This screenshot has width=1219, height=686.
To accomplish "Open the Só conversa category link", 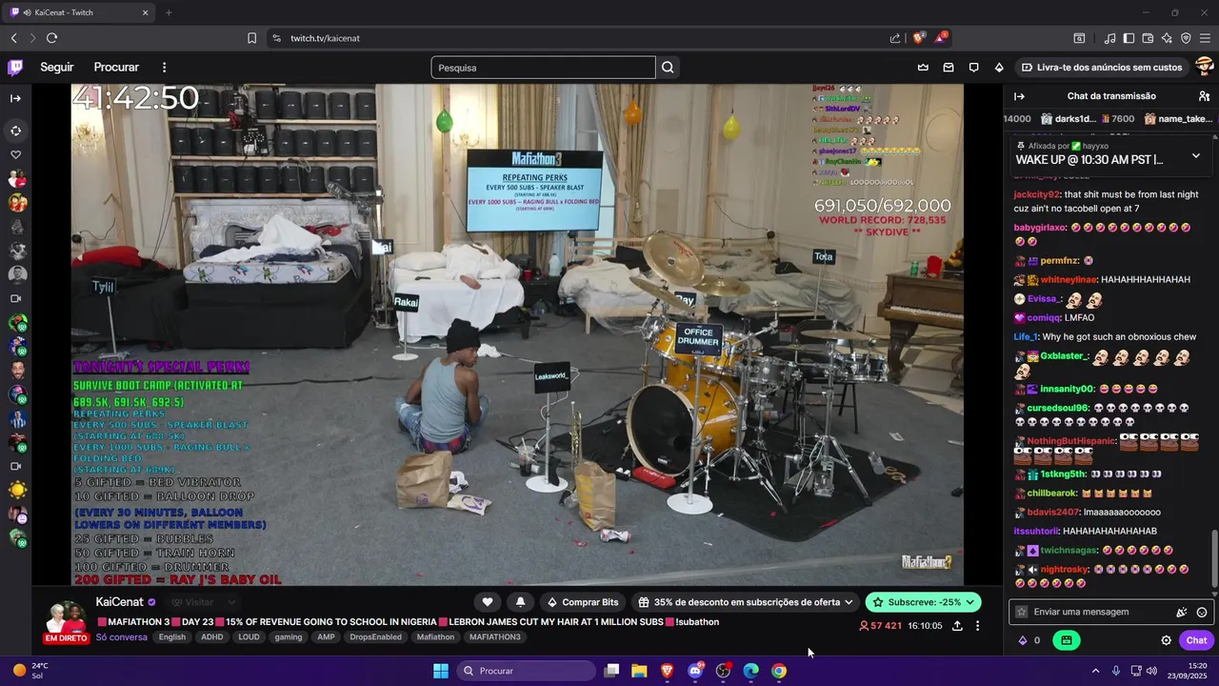I will coord(122,637).
